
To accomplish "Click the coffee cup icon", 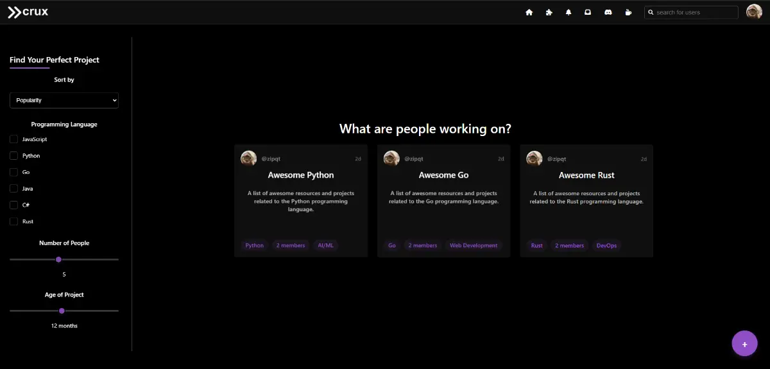I will pyautogui.click(x=628, y=12).
